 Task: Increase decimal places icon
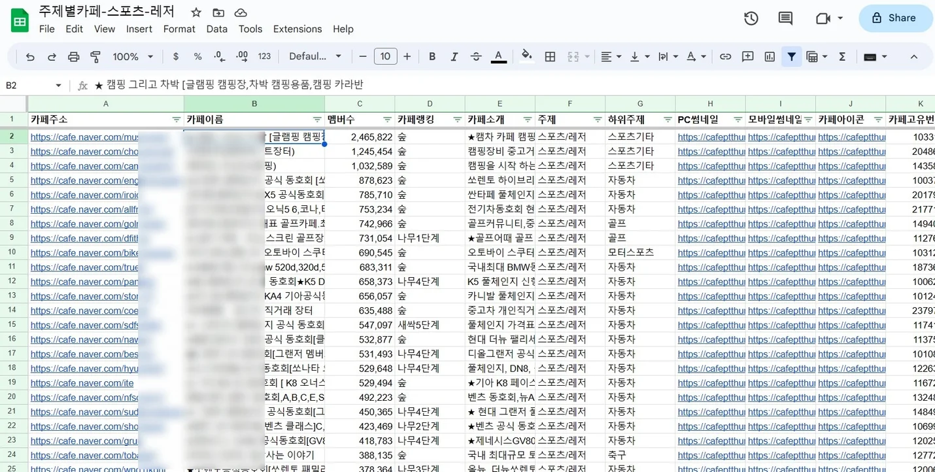pyautogui.click(x=242, y=57)
